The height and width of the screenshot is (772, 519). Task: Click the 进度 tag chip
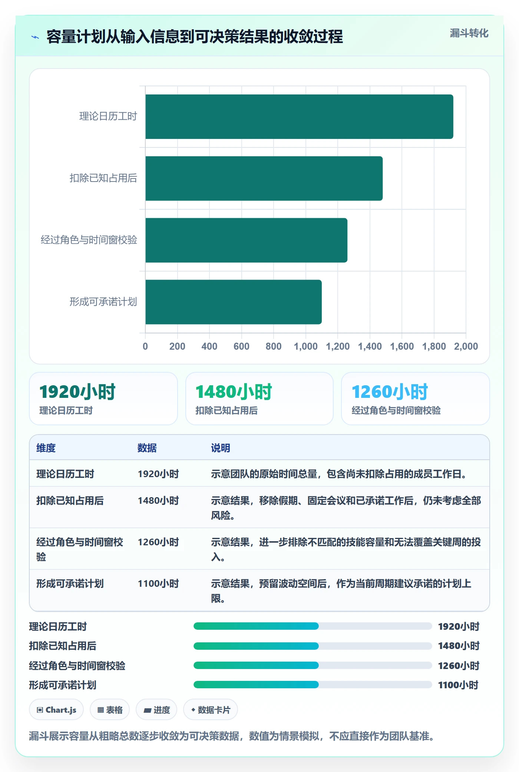(x=156, y=710)
